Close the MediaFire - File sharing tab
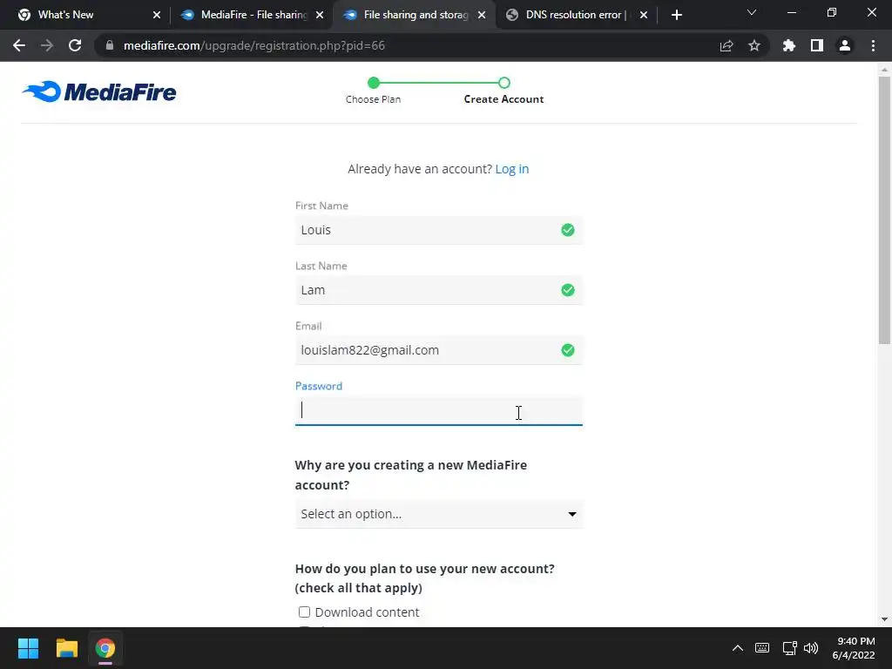Screen dimensions: 892x669 (x=320, y=15)
